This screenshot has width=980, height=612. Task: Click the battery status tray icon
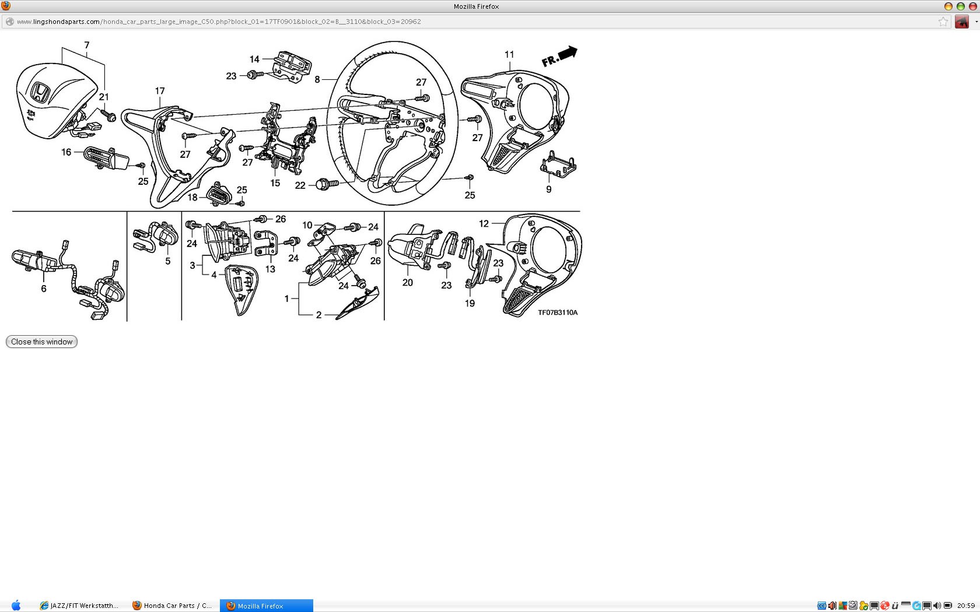pyautogui.click(x=948, y=606)
